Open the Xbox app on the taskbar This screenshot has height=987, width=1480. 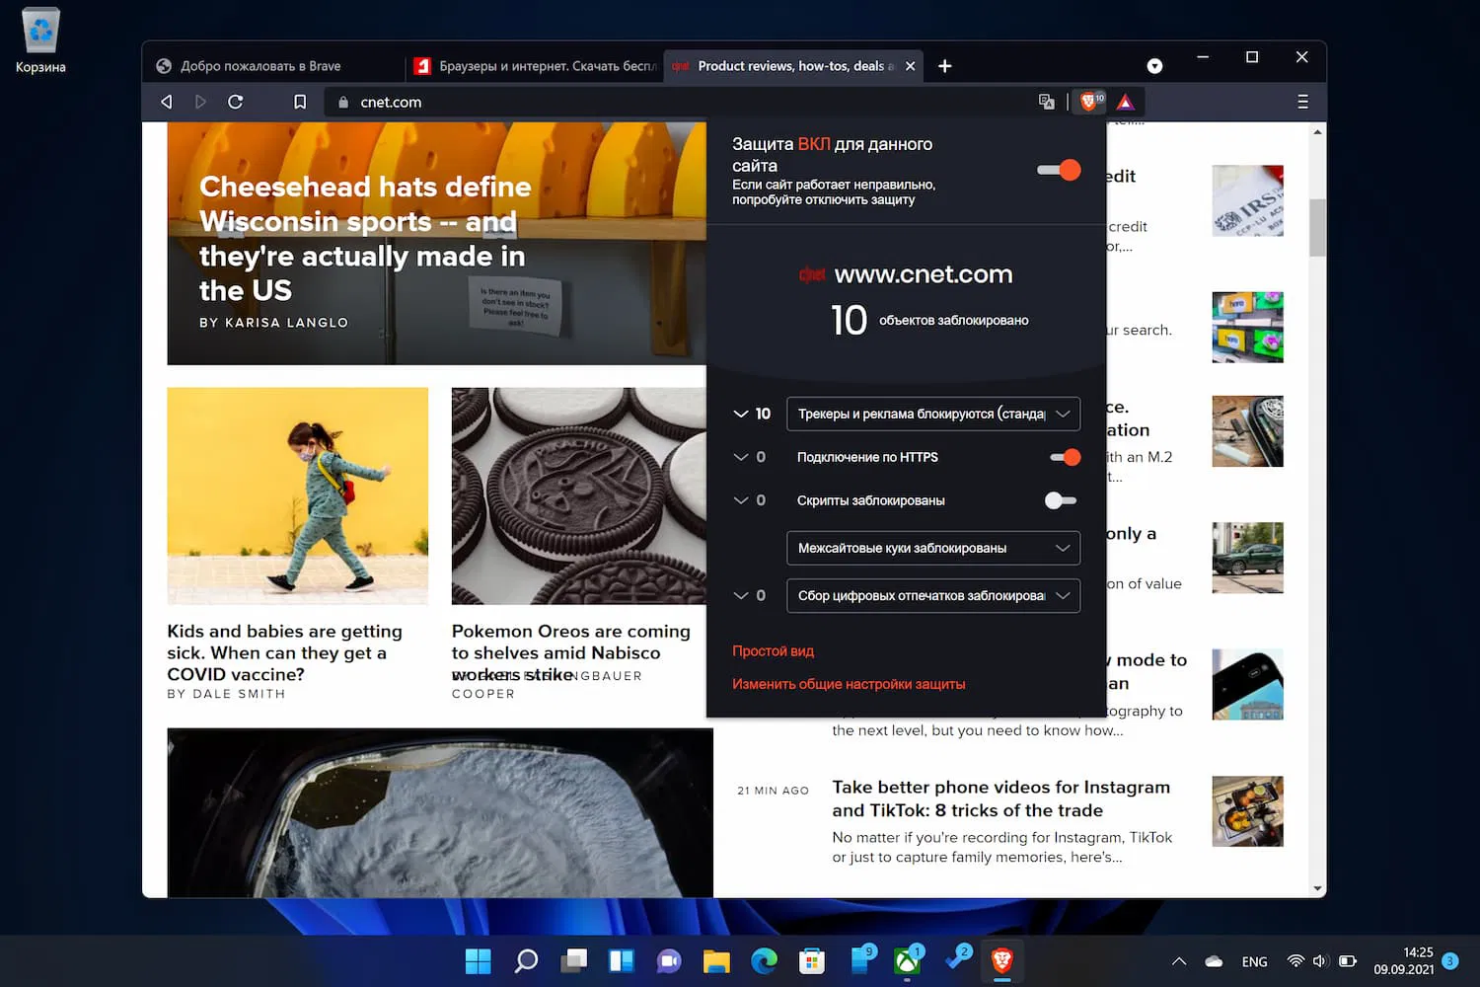(908, 960)
